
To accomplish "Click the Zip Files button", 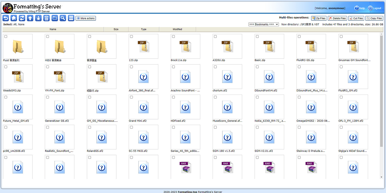I will click(319, 18).
